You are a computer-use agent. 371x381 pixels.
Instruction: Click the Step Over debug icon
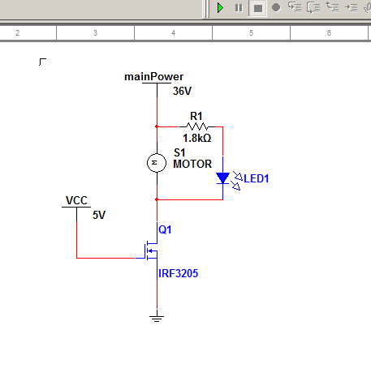pyautogui.click(x=313, y=7)
